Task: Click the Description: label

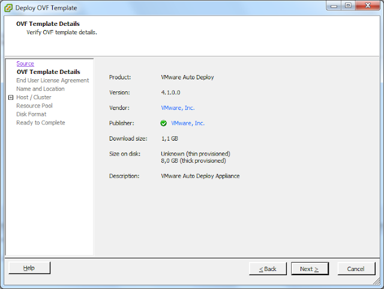Action: click(124, 176)
